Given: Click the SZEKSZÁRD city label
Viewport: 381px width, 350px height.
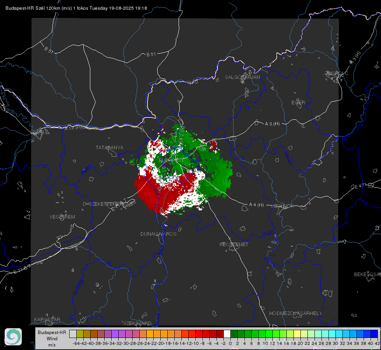Looking at the screenshot, I should coord(137,323).
